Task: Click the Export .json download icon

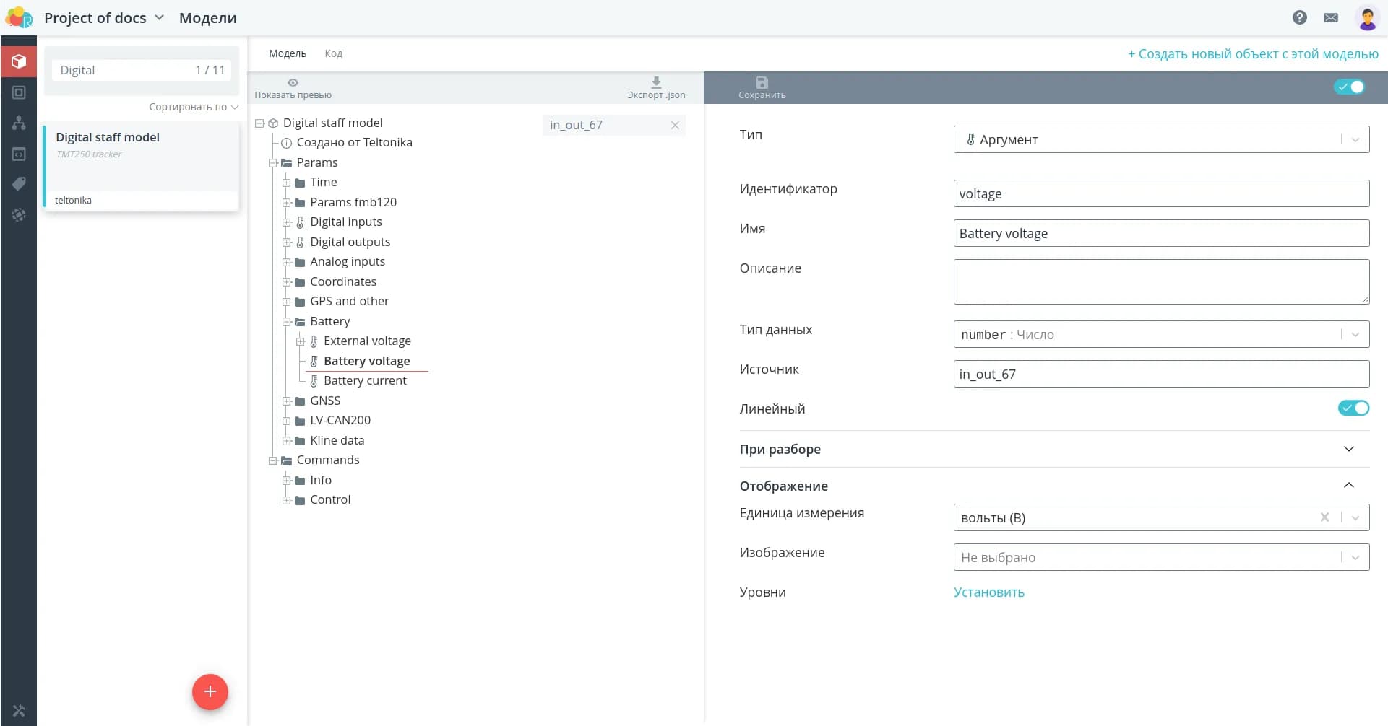Action: pyautogui.click(x=655, y=83)
